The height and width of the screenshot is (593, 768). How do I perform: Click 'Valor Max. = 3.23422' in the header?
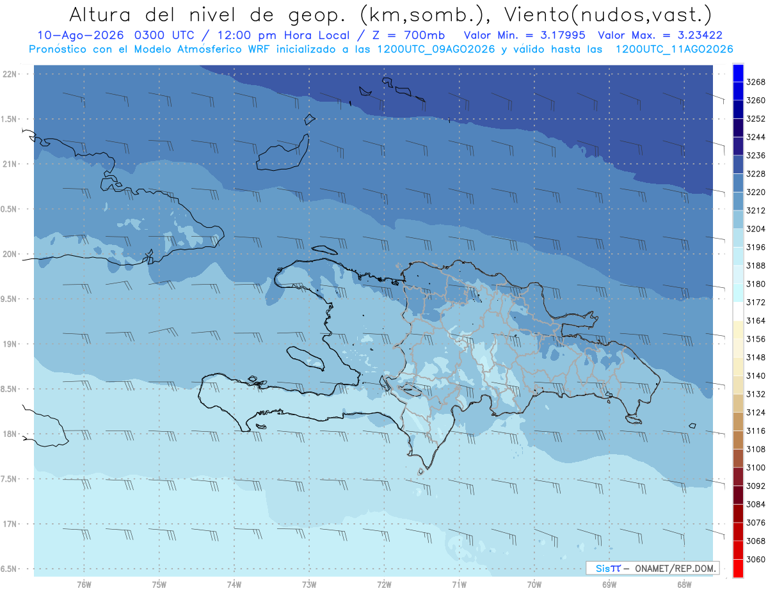click(659, 35)
